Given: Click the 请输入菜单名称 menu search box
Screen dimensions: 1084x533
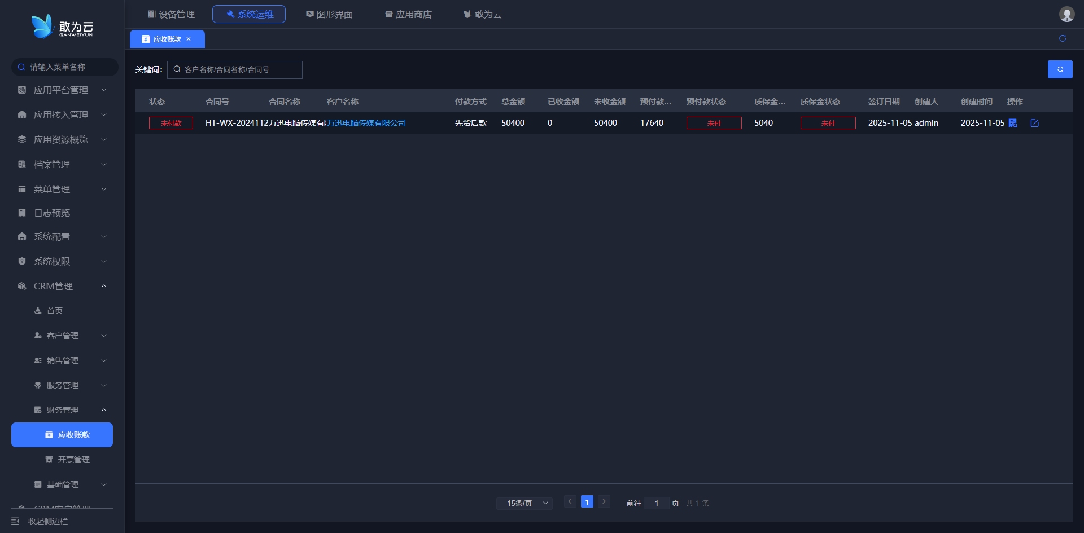Looking at the screenshot, I should (65, 67).
